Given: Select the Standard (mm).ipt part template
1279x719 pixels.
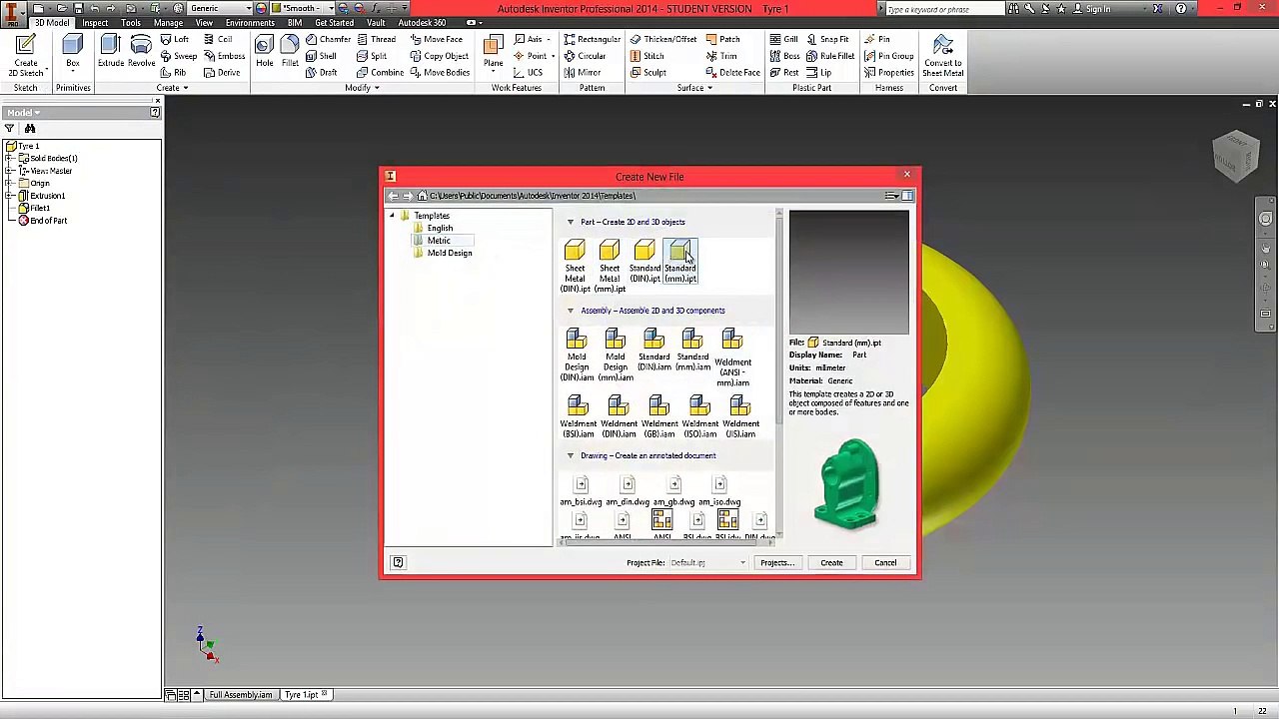Looking at the screenshot, I should click(x=680, y=262).
